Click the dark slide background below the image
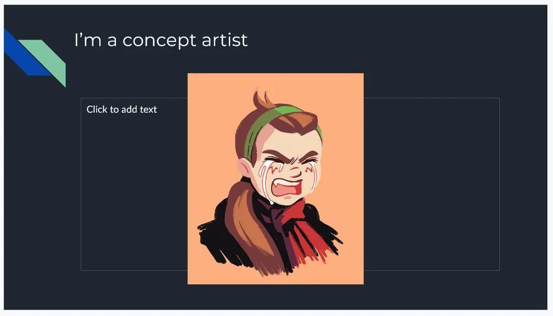 click(275, 297)
